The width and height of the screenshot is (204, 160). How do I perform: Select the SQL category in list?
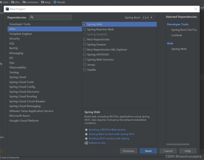[12, 43]
